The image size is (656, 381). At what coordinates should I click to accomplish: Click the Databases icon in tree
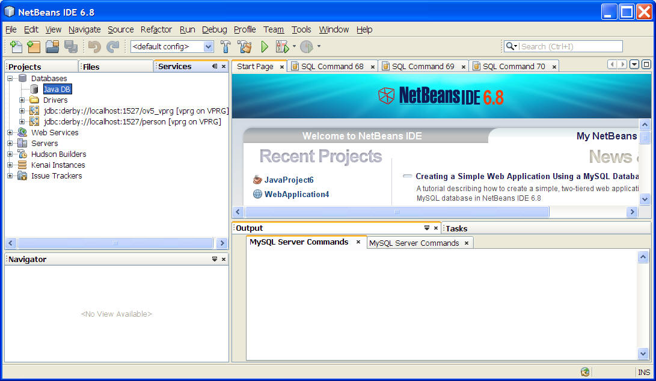tap(23, 78)
